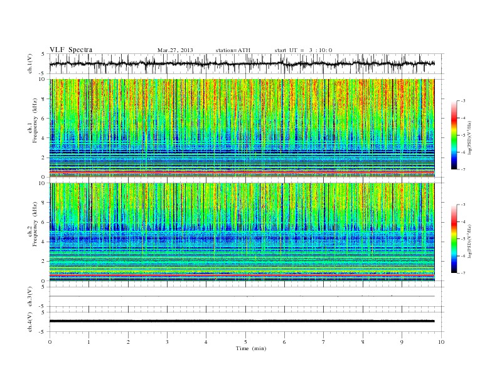
Task: Click the "6" kHz tick of ch.2 spectrogram
Action: click(44, 222)
